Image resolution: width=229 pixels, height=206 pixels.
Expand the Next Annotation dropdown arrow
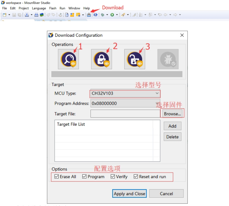(x=145, y=15)
